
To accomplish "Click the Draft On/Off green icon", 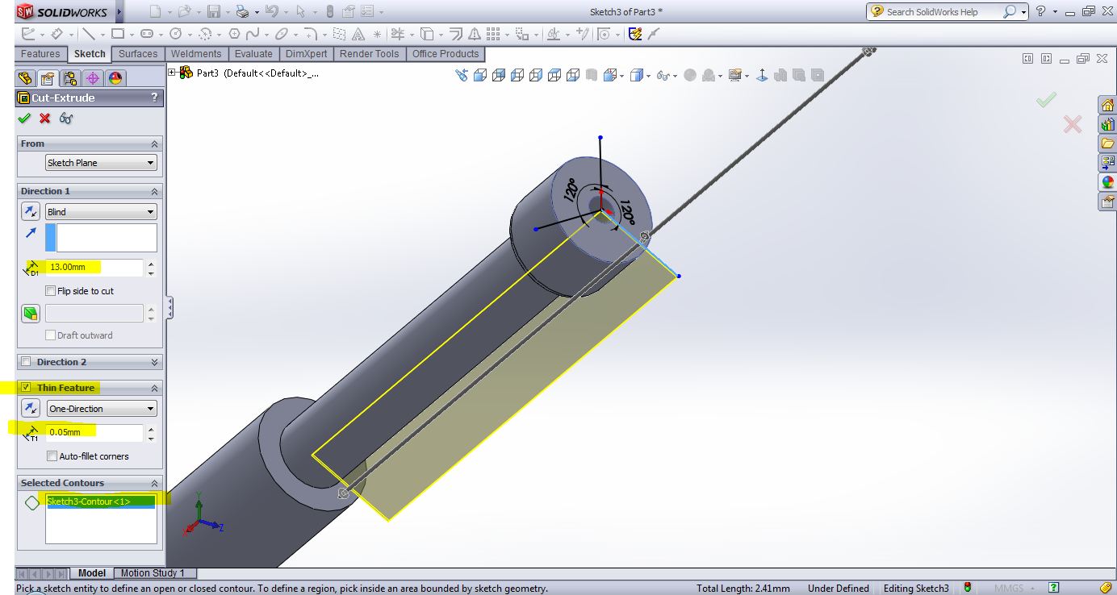I will coord(30,314).
